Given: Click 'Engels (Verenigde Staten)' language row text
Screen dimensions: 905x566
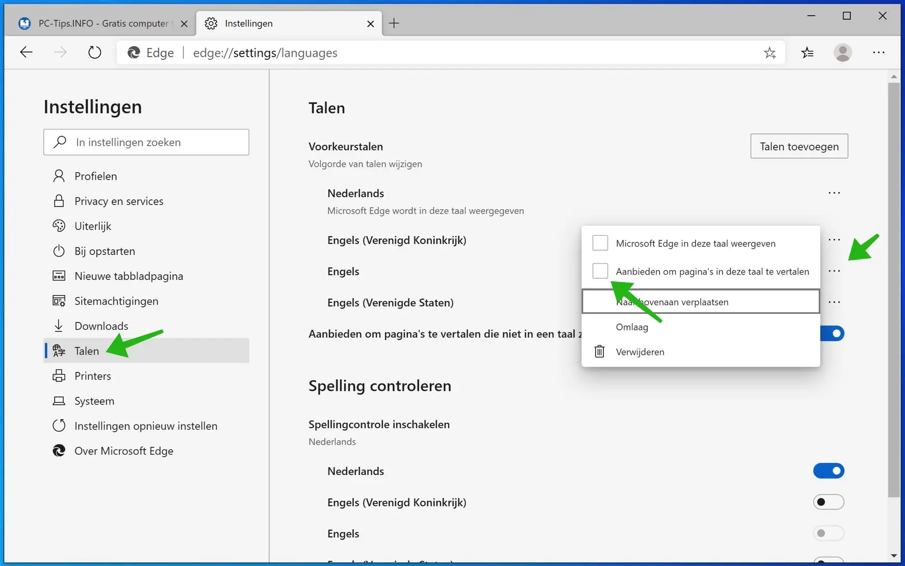Looking at the screenshot, I should pyautogui.click(x=390, y=302).
